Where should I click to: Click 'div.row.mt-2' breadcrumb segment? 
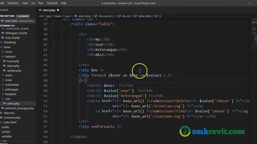pos(106,16)
